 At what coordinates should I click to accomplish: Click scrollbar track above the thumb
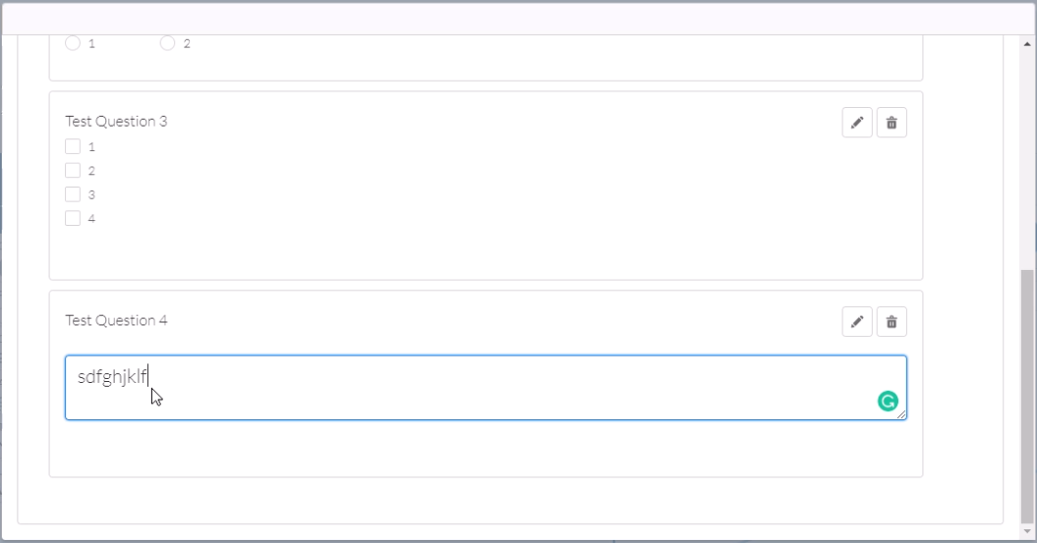click(1027, 158)
